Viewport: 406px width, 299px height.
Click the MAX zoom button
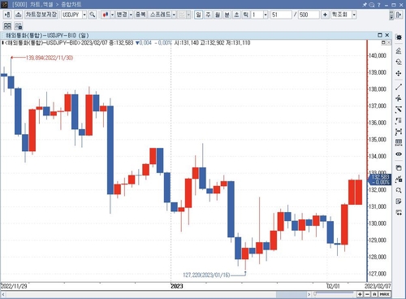point(384,294)
